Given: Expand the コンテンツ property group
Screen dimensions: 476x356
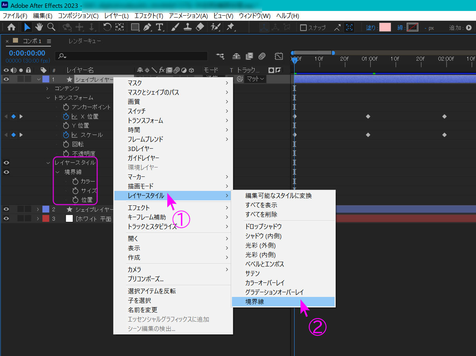Looking at the screenshot, I should (48, 88).
